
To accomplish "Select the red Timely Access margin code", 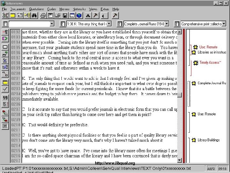I will 210,62.
